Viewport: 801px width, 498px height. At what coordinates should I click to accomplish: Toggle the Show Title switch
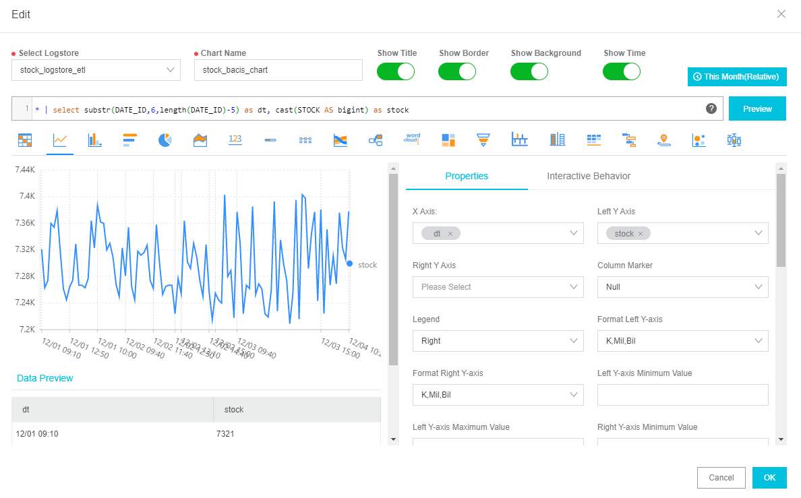(x=396, y=71)
